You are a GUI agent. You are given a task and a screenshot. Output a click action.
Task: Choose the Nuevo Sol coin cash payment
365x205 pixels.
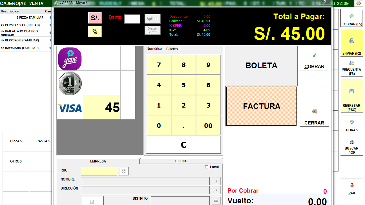70,83
